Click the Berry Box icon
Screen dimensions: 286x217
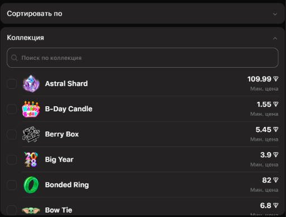(x=31, y=134)
